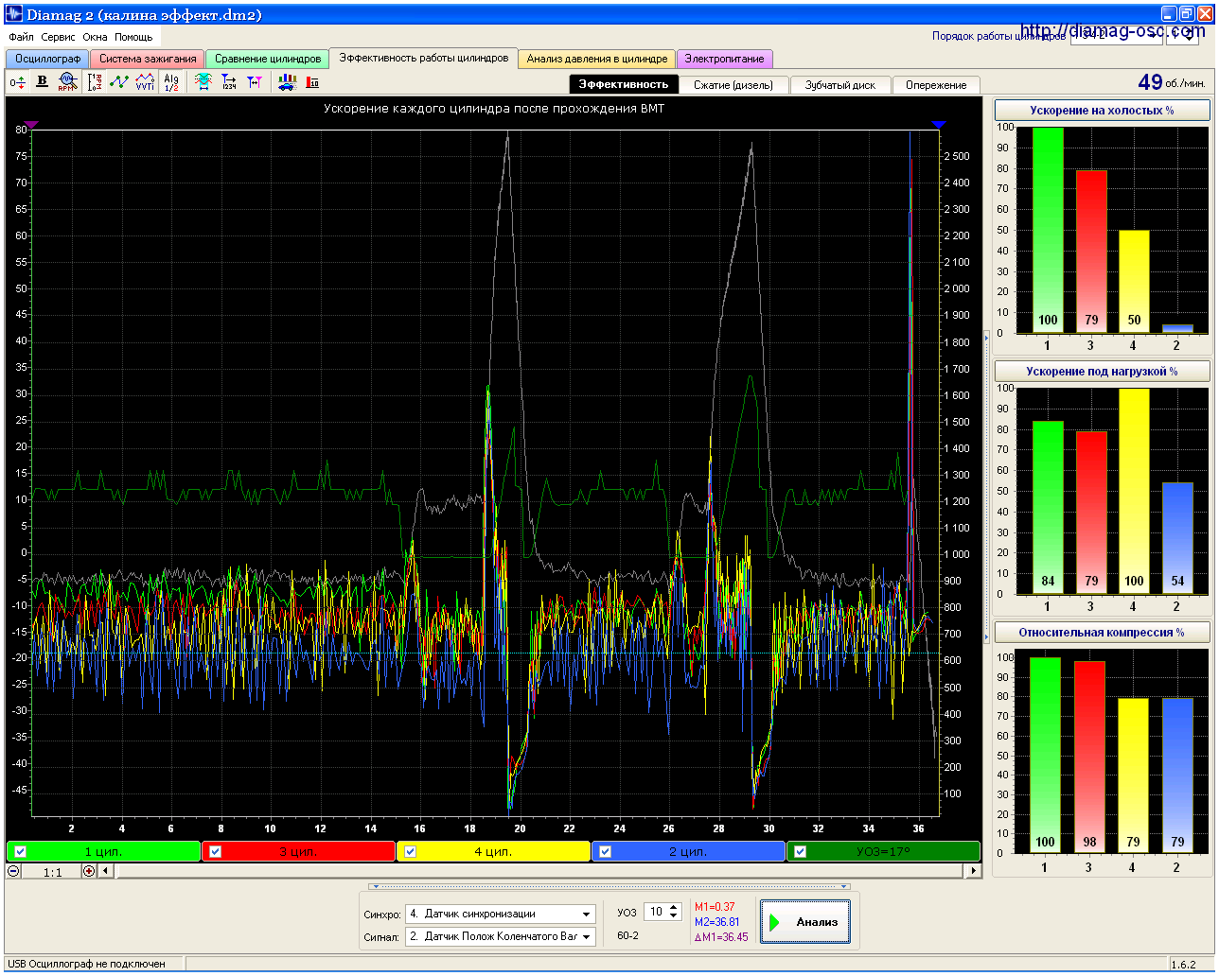Image resolution: width=1219 pixels, height=976 pixels.
Task: Click the ΔM1=36.45 marker value
Action: [721, 937]
